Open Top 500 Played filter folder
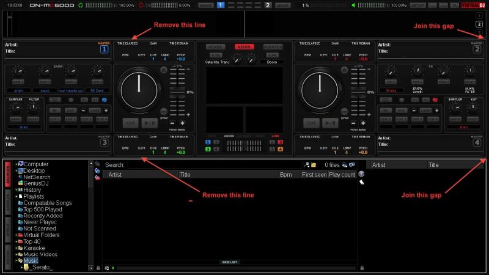The image size is (489, 275). [x=43, y=209]
